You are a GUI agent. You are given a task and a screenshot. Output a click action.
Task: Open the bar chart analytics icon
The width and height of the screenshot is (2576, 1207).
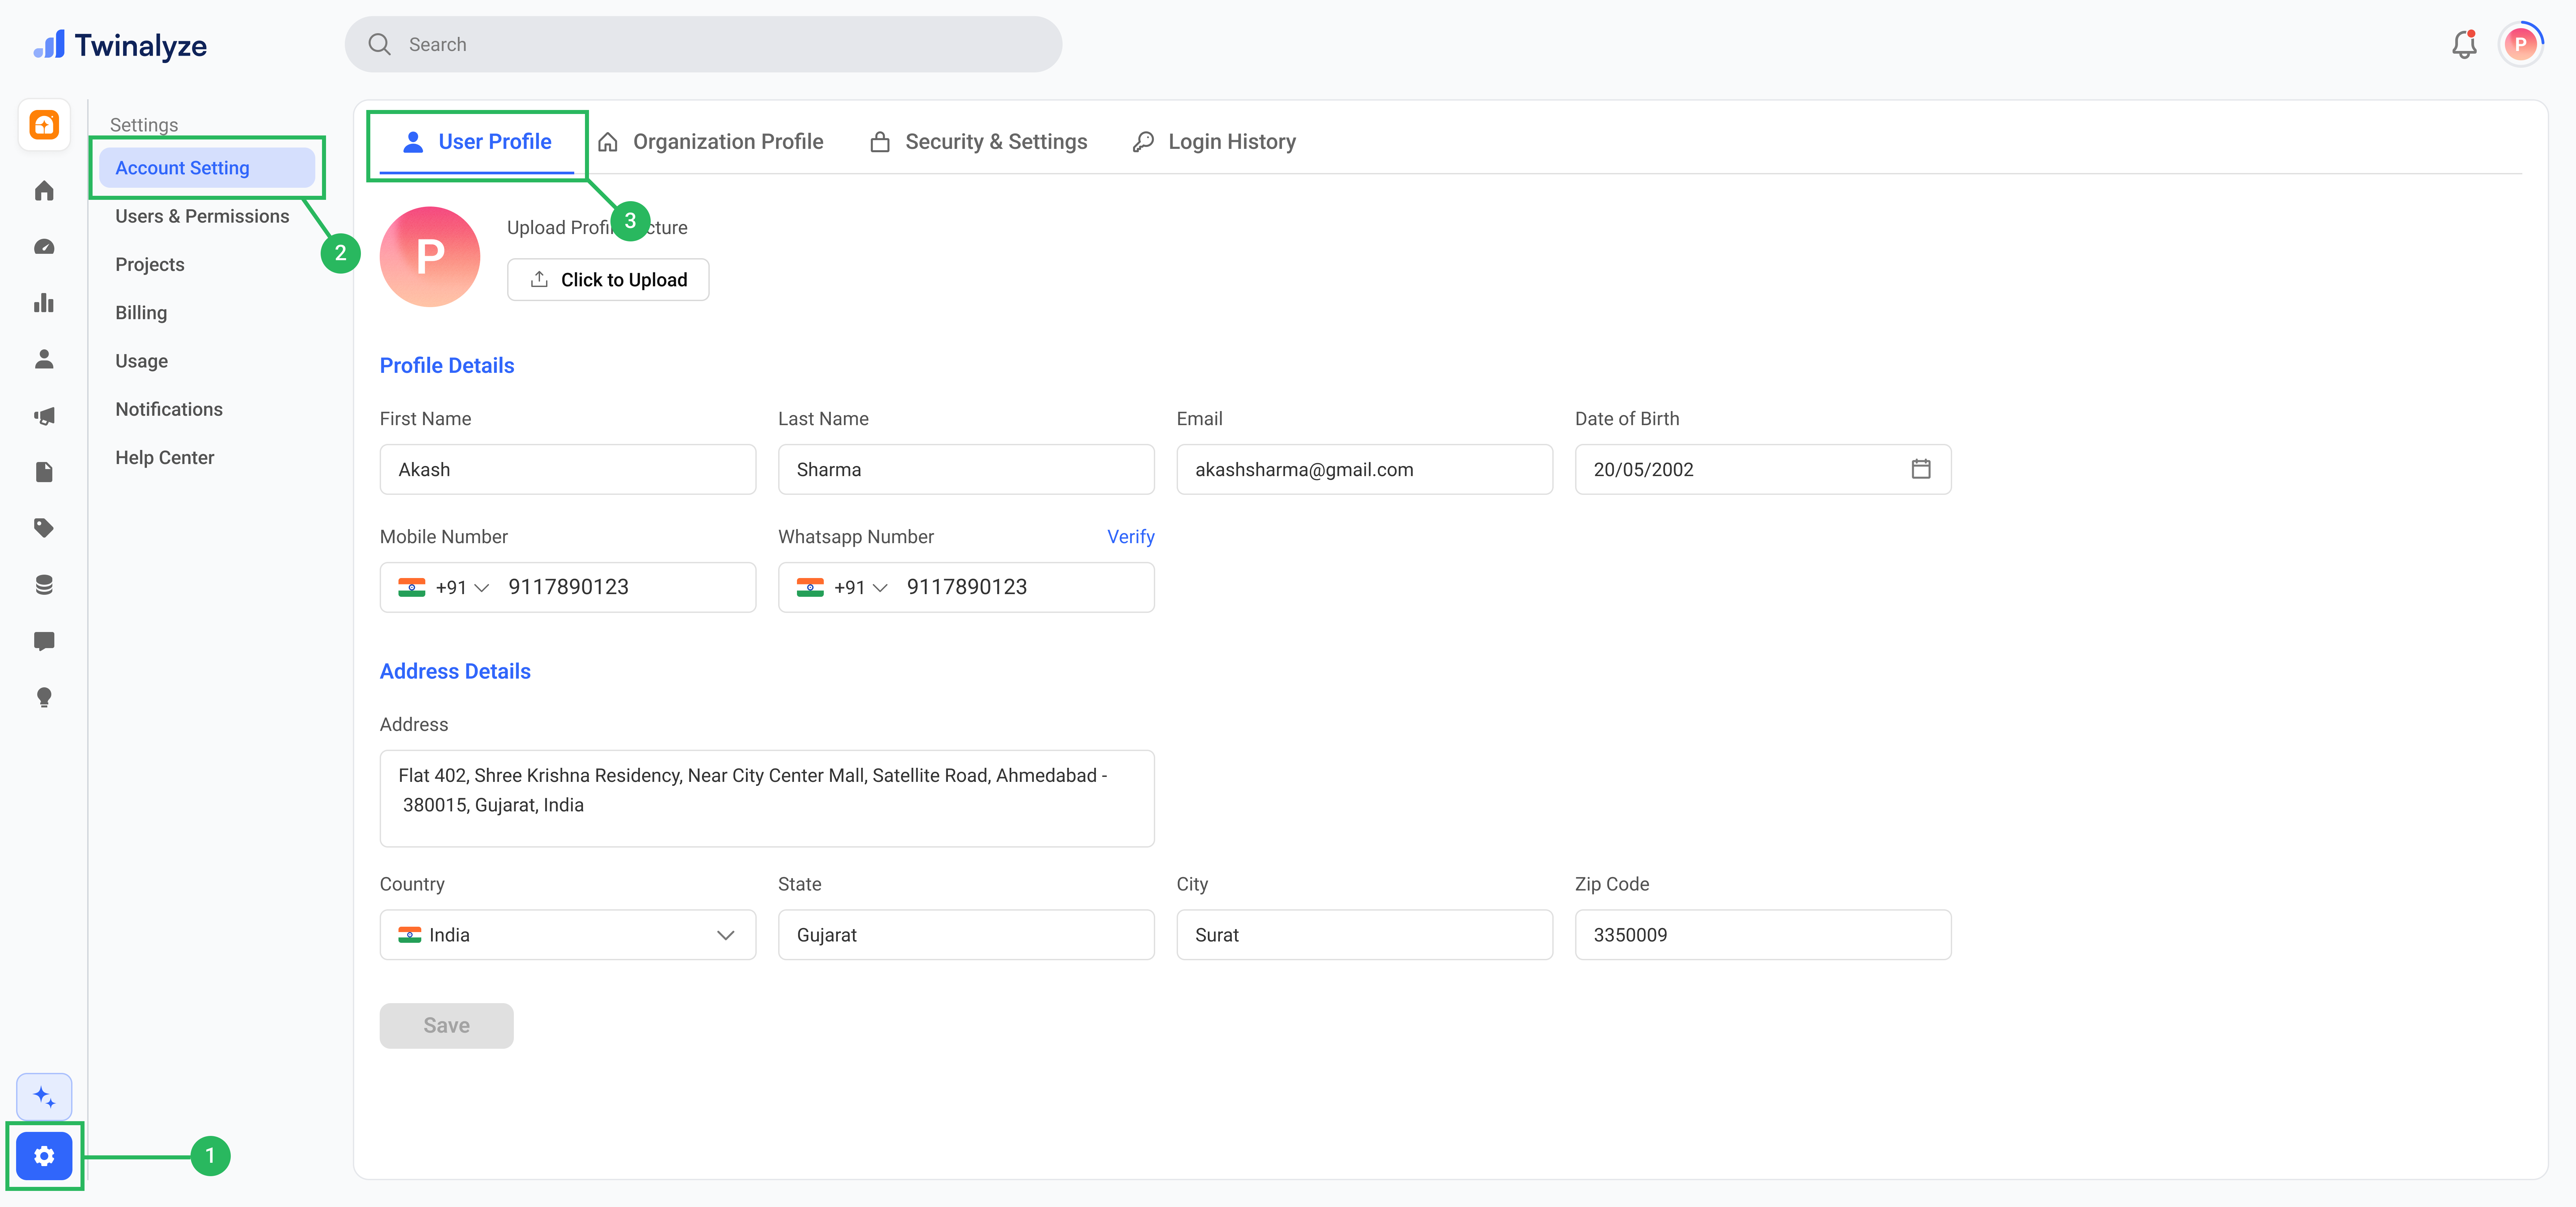pos(44,303)
